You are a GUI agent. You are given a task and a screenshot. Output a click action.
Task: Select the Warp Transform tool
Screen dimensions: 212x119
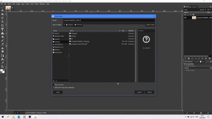point(2,33)
